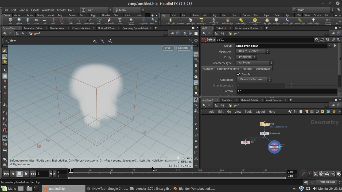
Task: Toggle the secure selection lock in viewport toolbar
Action: 5,76
